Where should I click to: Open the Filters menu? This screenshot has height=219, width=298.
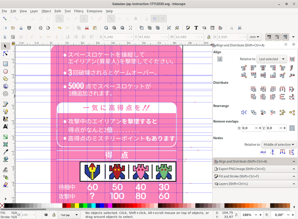(x=79, y=11)
